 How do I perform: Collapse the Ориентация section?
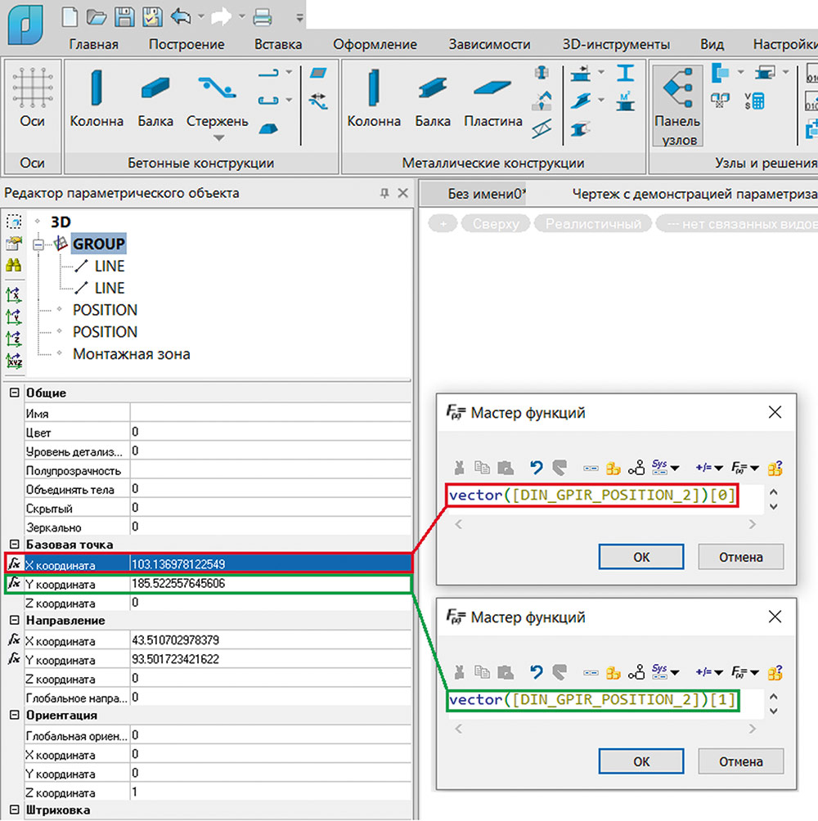[14, 716]
